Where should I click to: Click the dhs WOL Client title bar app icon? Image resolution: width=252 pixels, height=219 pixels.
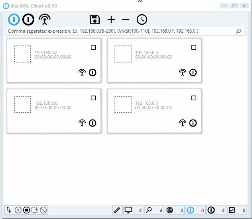pos(6,6)
